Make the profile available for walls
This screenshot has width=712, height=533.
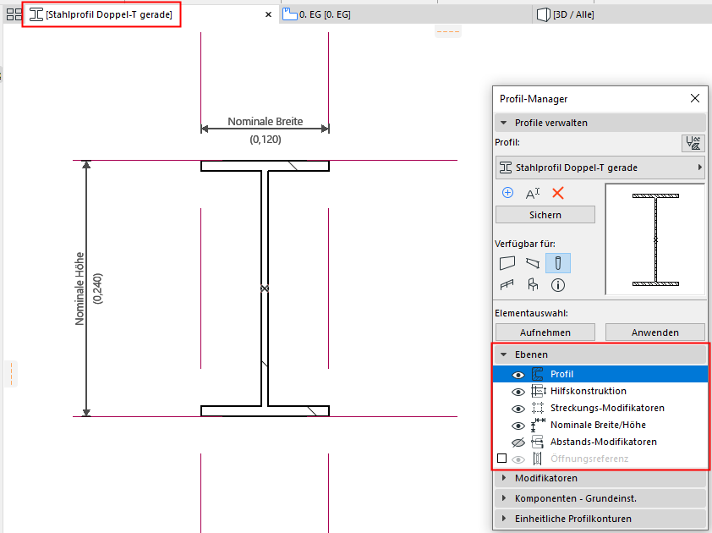tap(507, 263)
